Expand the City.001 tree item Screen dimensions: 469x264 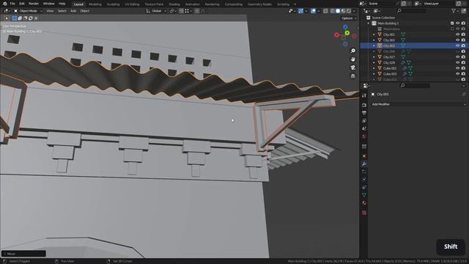pyautogui.click(x=374, y=34)
